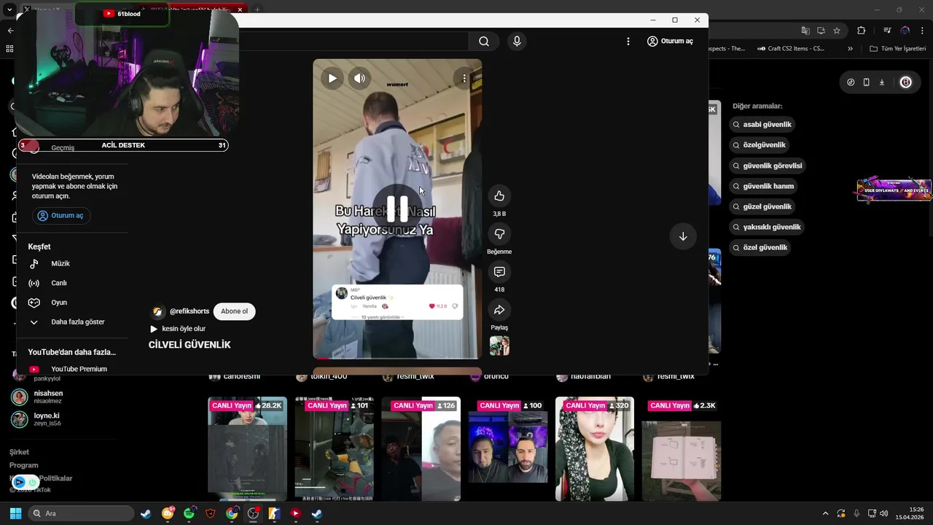
Task: Open the @refikshorts channel link
Action: (x=190, y=311)
